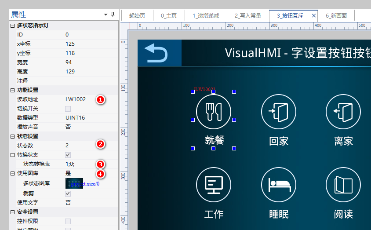Viewport: 371px width, 230px height.
Task: Collapse the 多状态指示灯 section
Action: point(13,26)
